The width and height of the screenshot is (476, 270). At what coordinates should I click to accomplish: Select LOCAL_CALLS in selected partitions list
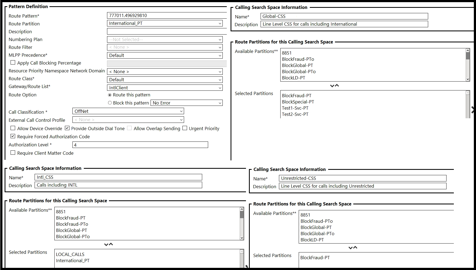coord(70,254)
